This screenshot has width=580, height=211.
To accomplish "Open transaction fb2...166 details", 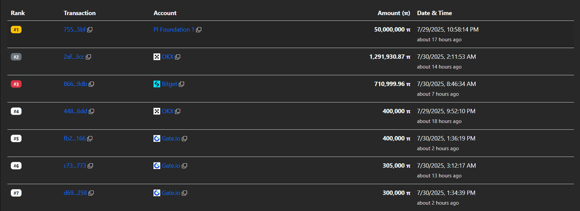I will [x=74, y=139].
